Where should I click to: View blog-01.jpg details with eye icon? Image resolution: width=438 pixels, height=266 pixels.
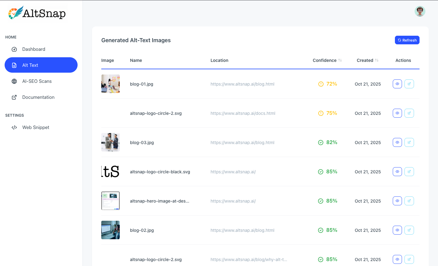click(x=397, y=84)
